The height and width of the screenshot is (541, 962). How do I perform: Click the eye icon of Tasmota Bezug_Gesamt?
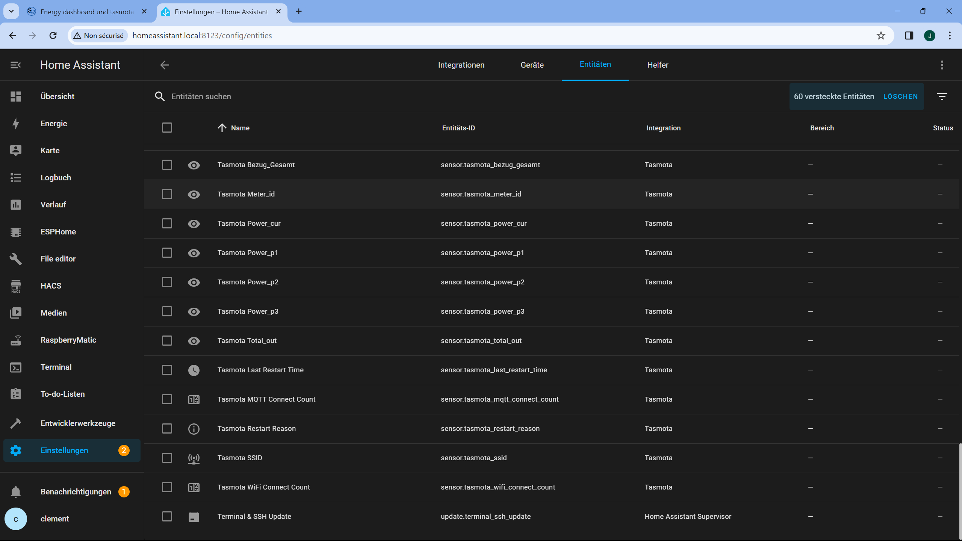[x=194, y=165]
